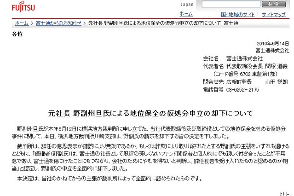The width and height of the screenshot is (294, 196).
Task: Open 国・地域のサイト link
Action: pyautogui.click(x=237, y=14)
